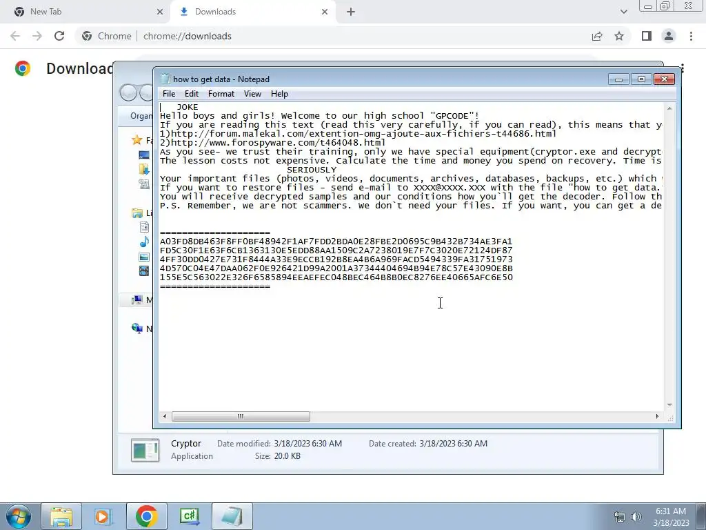
Task: Open the Format menu in Notepad
Action: 221,94
